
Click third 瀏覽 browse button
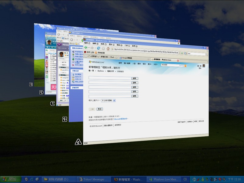[x=135, y=87]
